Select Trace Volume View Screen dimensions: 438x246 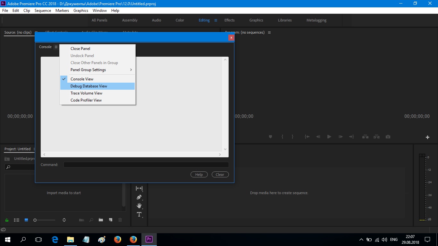tap(97, 93)
